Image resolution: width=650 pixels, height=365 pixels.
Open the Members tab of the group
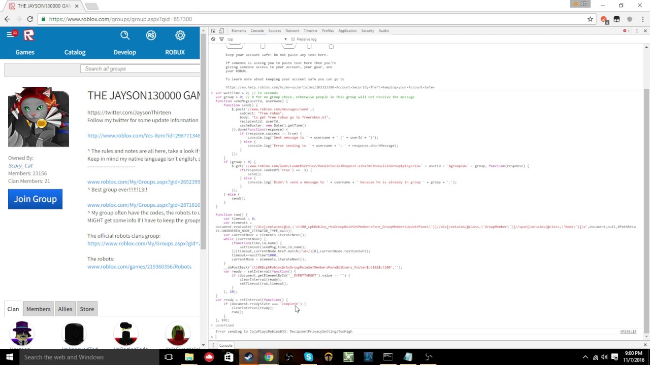click(39, 309)
